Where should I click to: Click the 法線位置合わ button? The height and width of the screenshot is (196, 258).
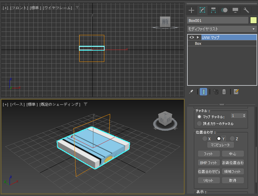tap(233, 162)
